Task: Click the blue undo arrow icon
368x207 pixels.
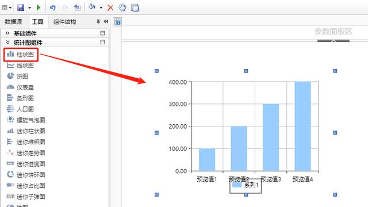Action: (52, 7)
